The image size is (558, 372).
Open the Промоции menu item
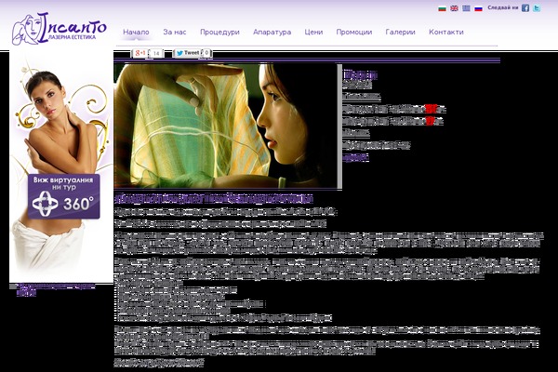[354, 32]
